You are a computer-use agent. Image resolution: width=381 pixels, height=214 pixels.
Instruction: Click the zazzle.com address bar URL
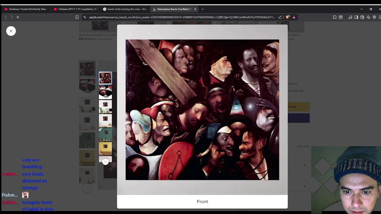pos(182,17)
